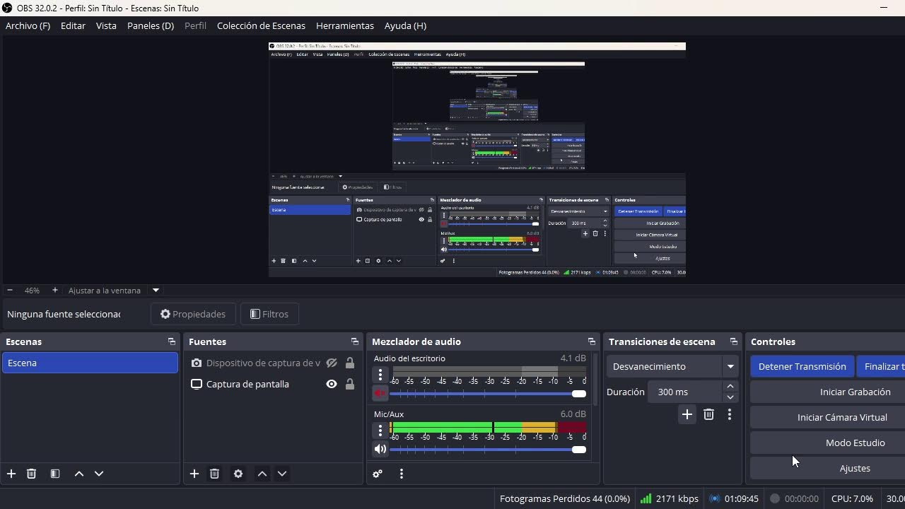Select Dispositivo de captura source row
Screen dimensions: 905x509
click(273, 363)
